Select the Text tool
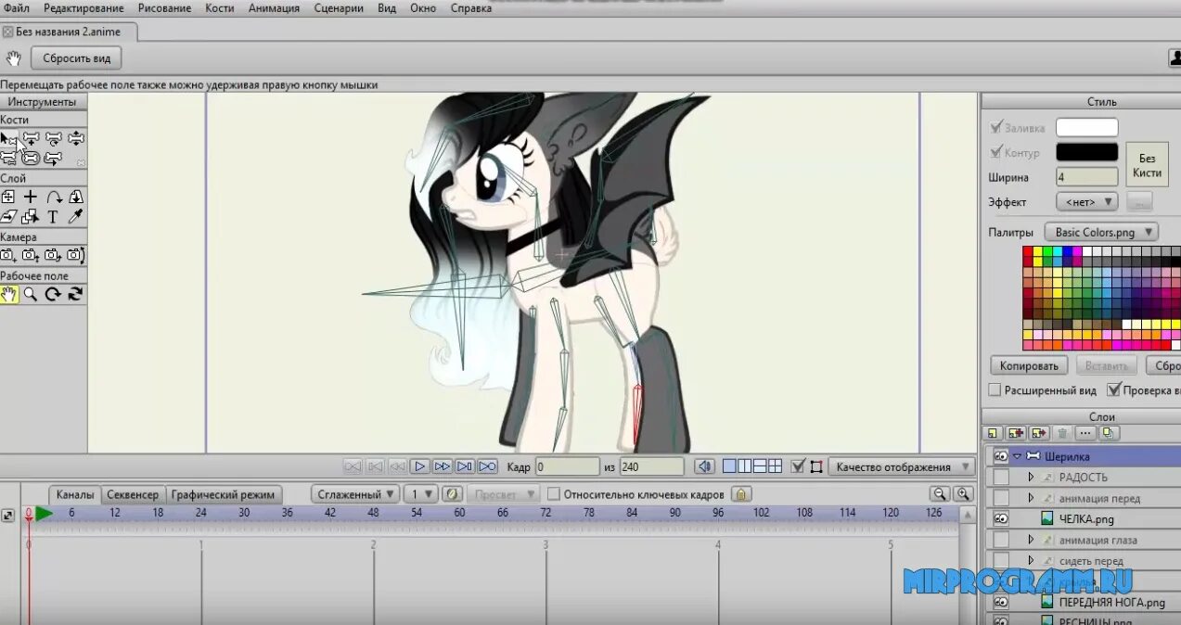The width and height of the screenshot is (1181, 625). pyautogui.click(x=53, y=217)
